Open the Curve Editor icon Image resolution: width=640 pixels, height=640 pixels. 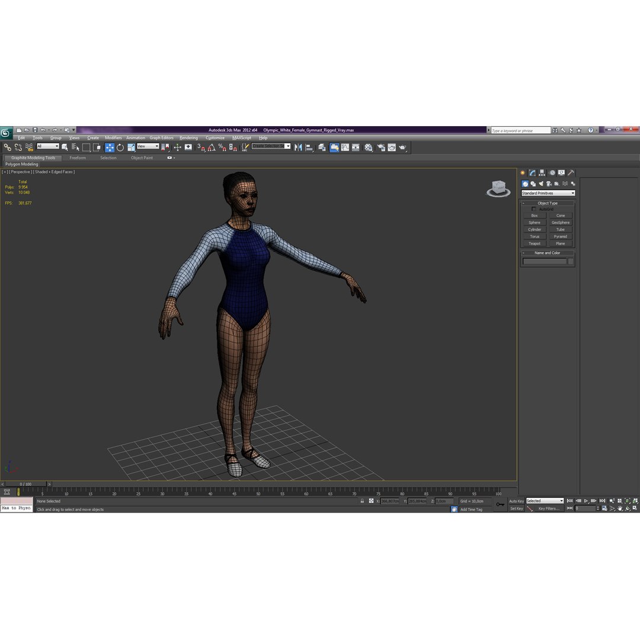click(345, 148)
